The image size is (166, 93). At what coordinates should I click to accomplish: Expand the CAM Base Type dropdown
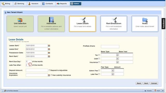117,59
